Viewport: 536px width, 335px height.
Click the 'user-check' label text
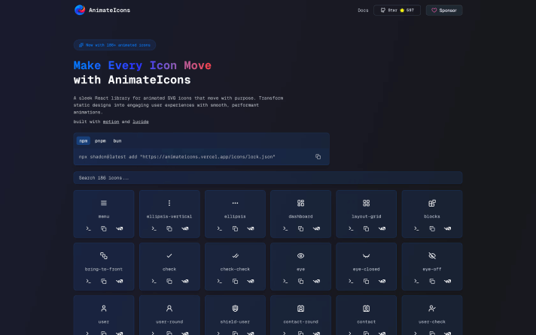tap(432, 321)
